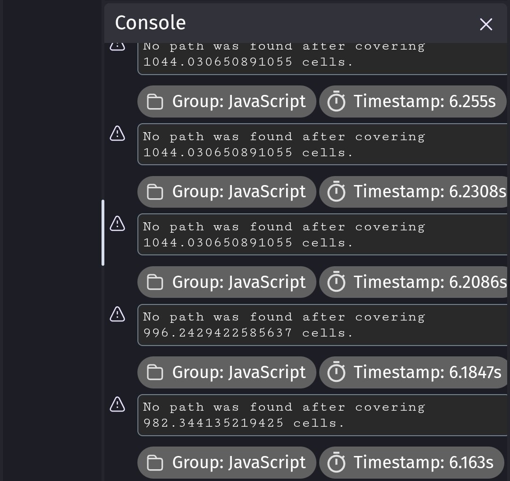
Task: Click stopwatch icon in Timestamp 6.2308s chip
Action: (x=336, y=192)
